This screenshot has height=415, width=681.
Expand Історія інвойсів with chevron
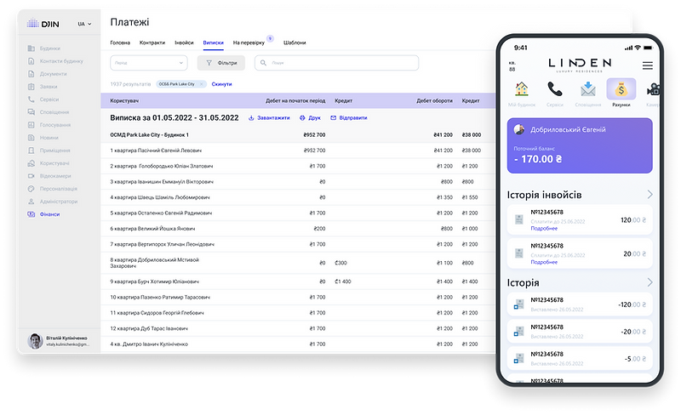[x=650, y=195]
